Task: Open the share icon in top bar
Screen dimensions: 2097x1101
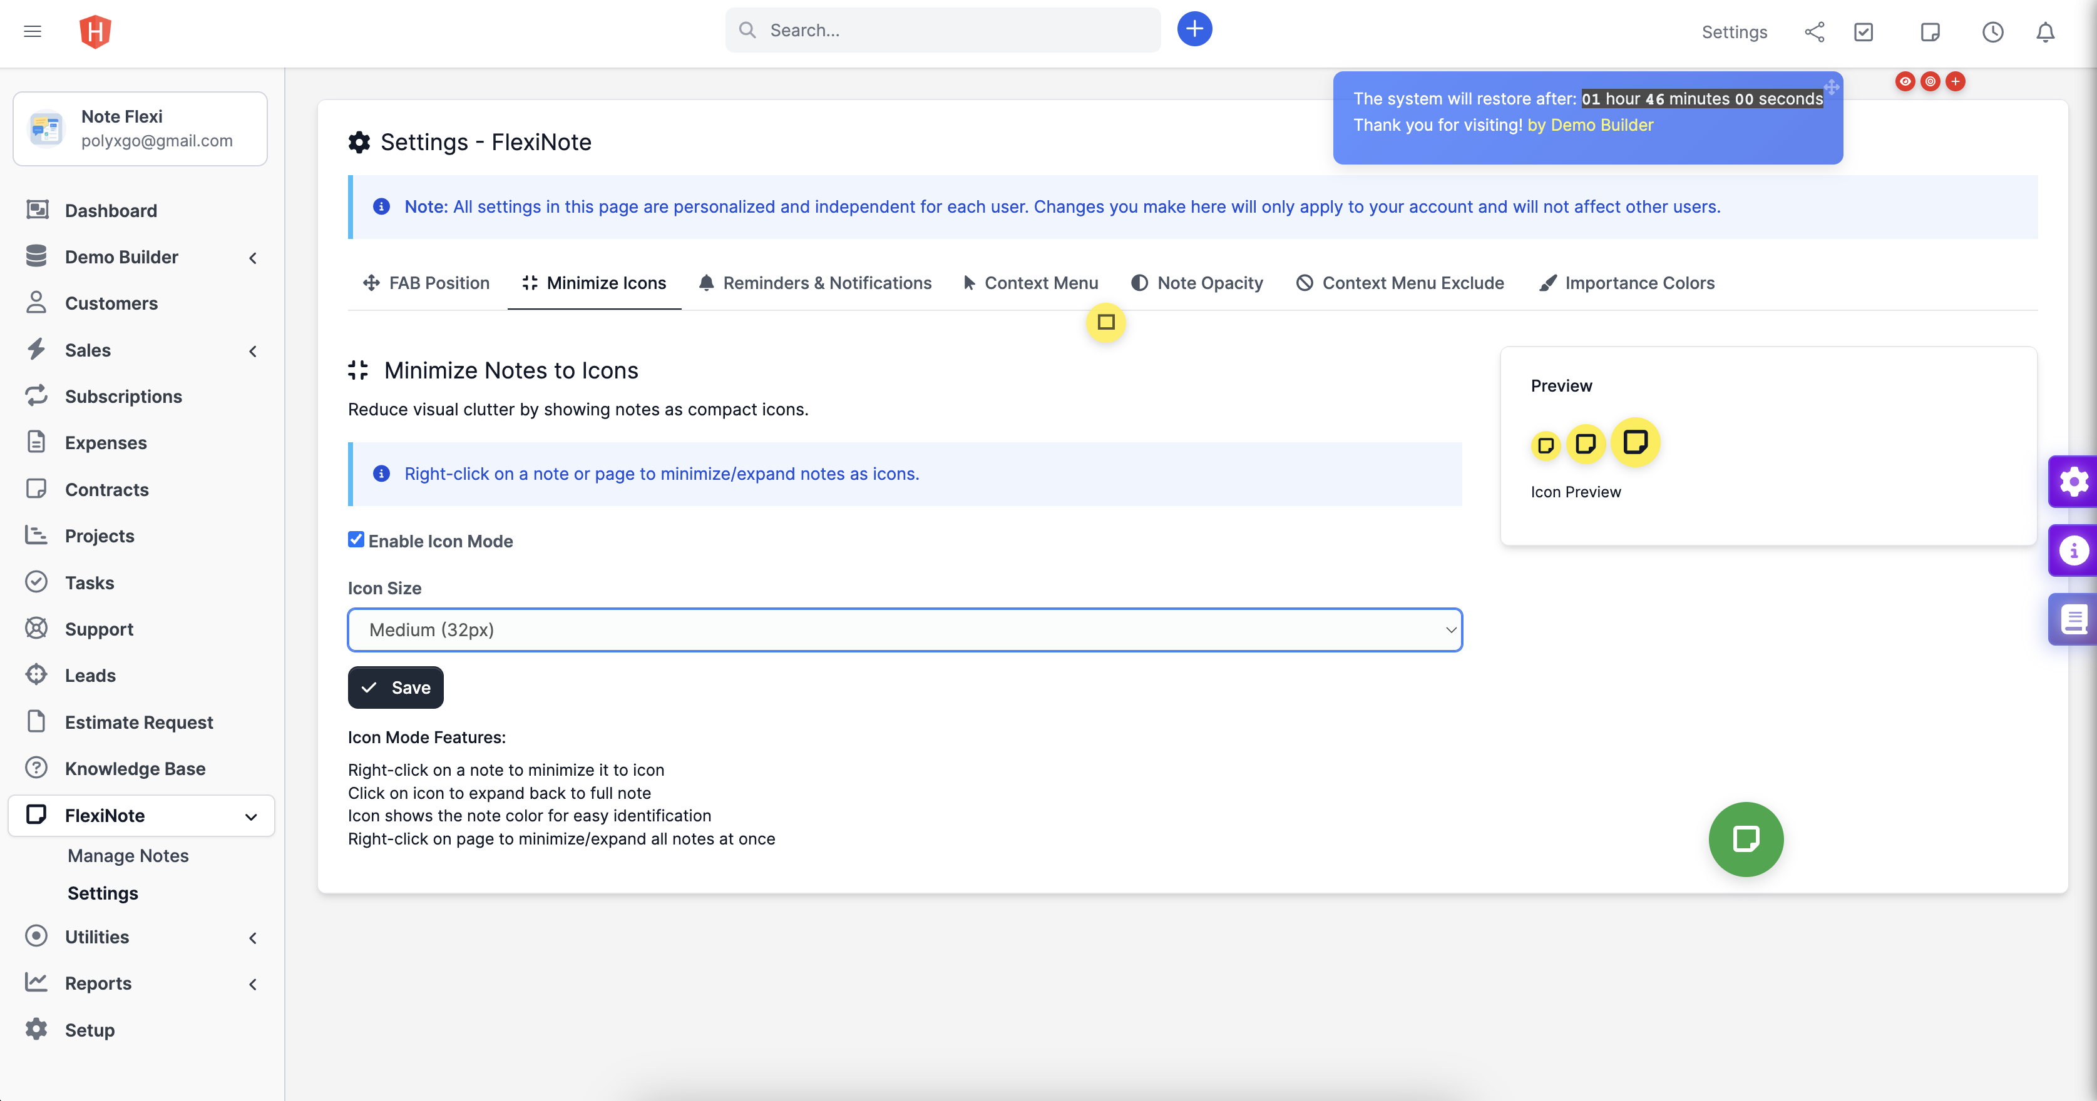Action: coord(1815,32)
